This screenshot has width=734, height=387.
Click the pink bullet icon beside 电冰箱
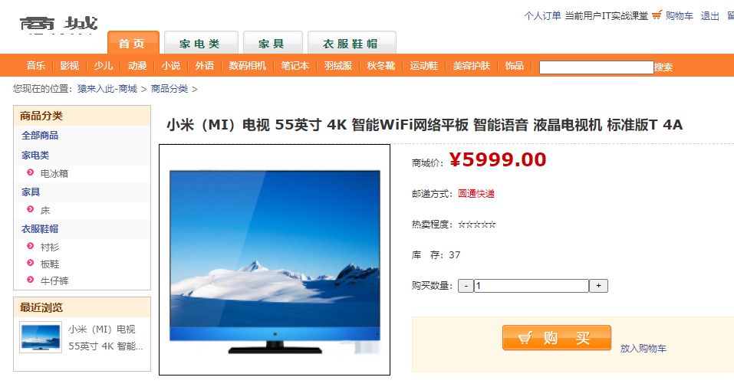[31, 172]
